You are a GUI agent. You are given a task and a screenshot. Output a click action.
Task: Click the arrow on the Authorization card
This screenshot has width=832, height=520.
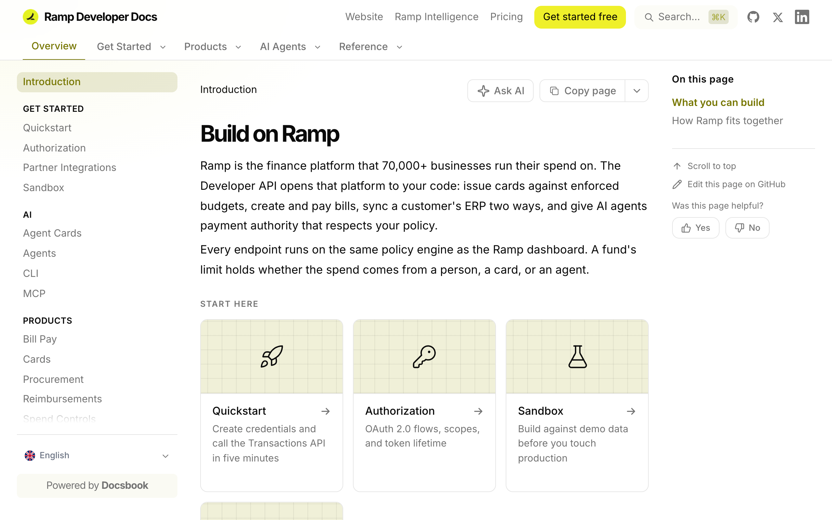[x=478, y=411]
